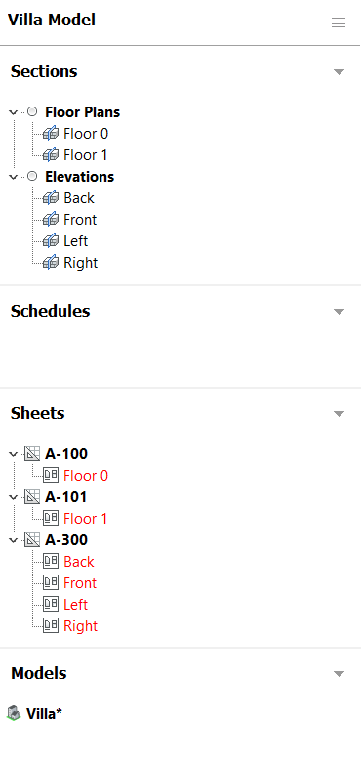The width and height of the screenshot is (361, 767).
Task: Toggle the Elevations circle marker
Action: 32,177
